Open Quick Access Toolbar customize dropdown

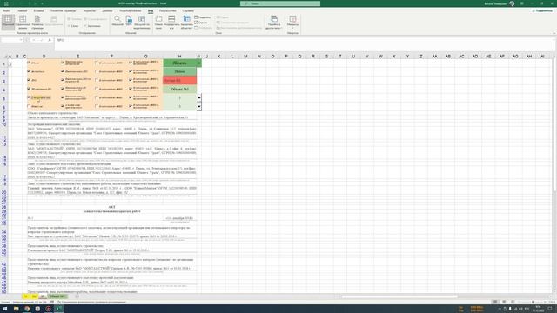(43, 3)
